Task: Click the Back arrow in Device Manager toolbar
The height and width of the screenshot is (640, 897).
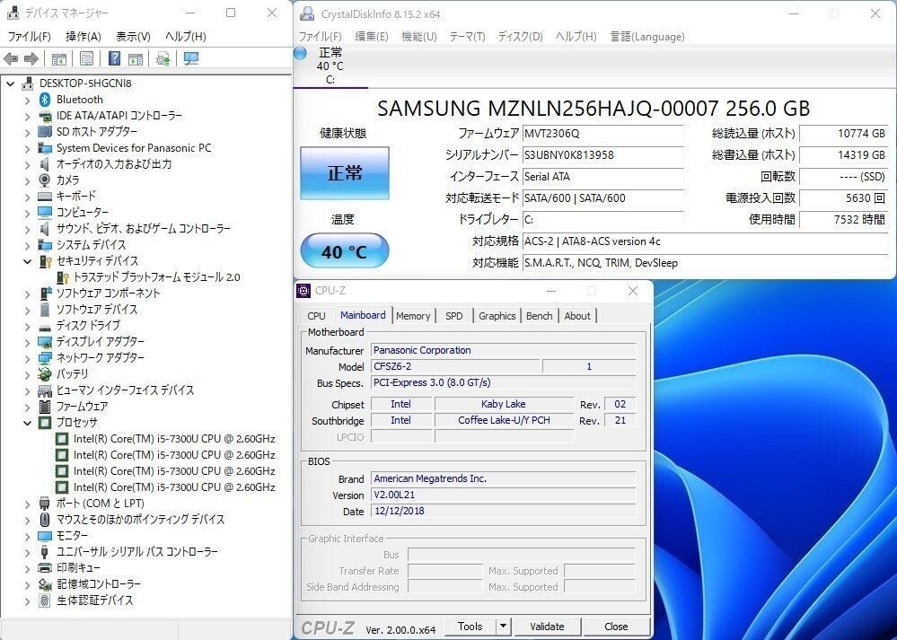Action: point(10,58)
